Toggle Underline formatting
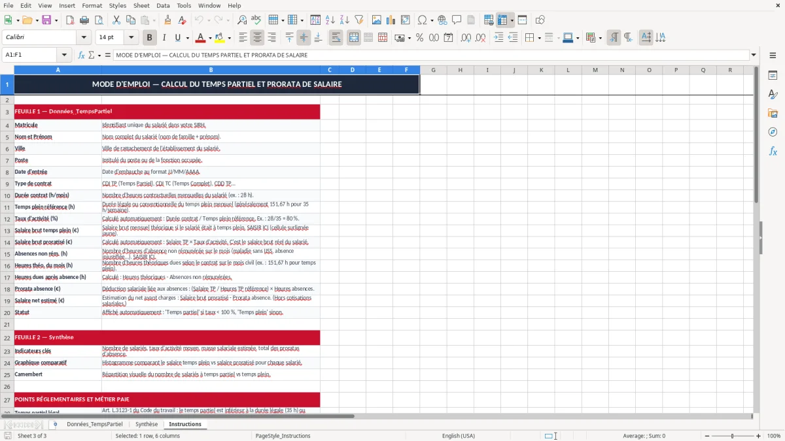Image resolution: width=785 pixels, height=441 pixels. coord(178,37)
